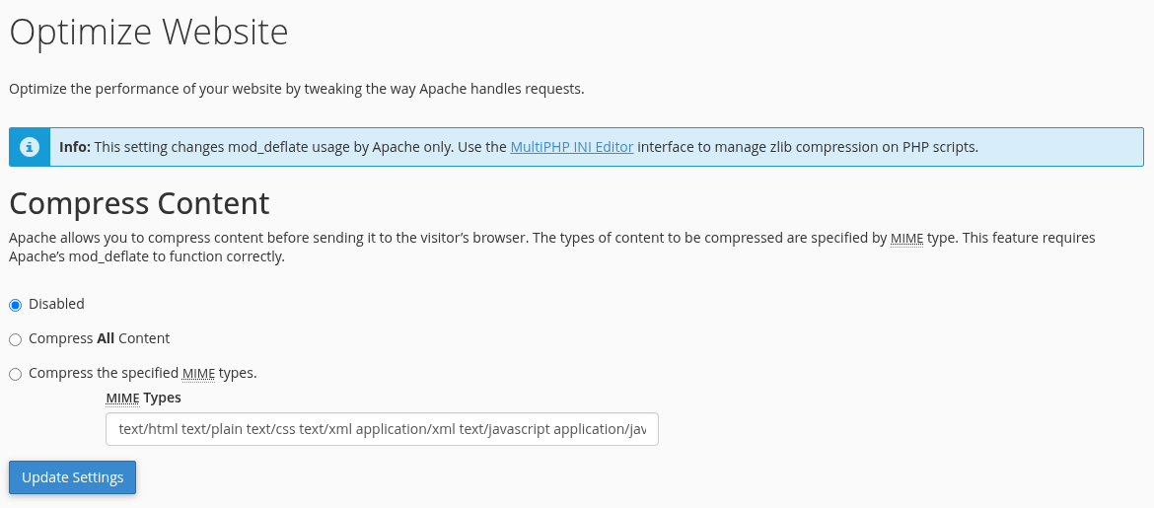
Task: Focus the MIME Types text field
Action: point(382,429)
